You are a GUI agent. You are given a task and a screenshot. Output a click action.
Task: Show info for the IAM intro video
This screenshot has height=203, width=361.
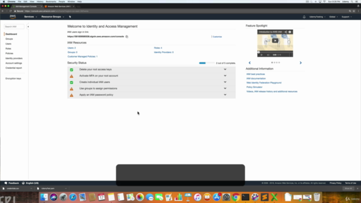[290, 32]
